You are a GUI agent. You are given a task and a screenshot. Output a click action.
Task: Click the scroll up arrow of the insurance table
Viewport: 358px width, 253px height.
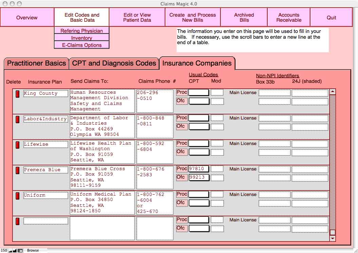333,92
